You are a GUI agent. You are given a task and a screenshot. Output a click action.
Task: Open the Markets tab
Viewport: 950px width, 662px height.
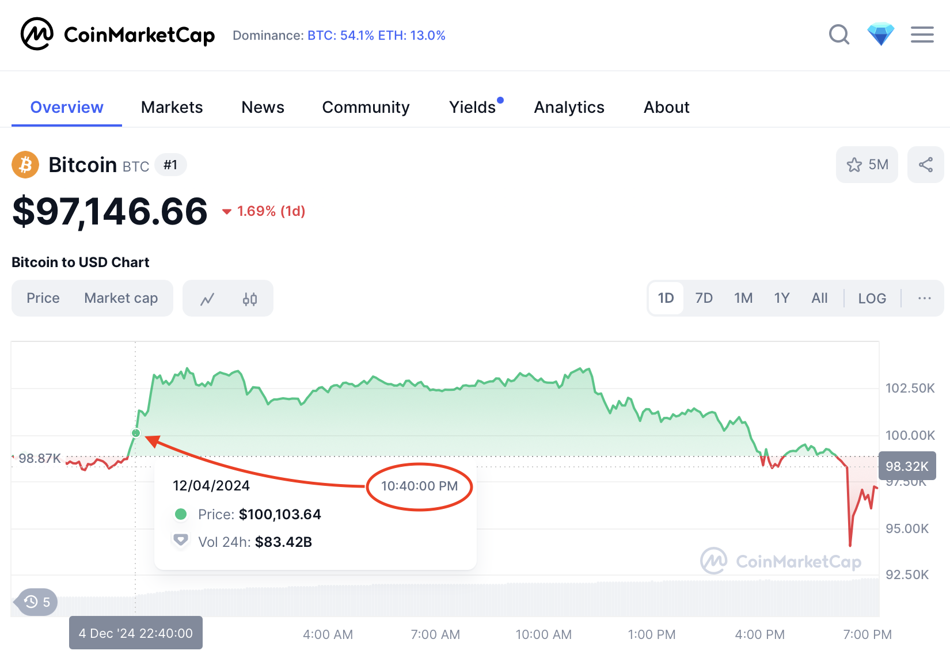[172, 108]
